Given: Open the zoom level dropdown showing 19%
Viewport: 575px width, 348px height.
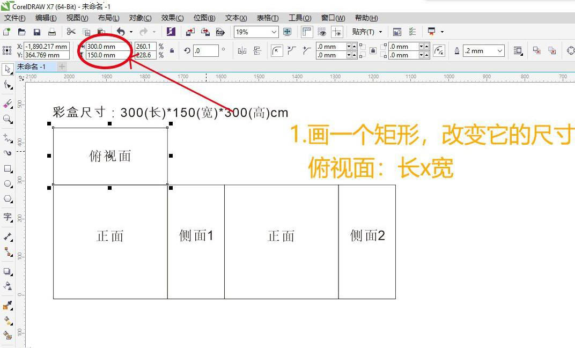Looking at the screenshot, I should (275, 31).
